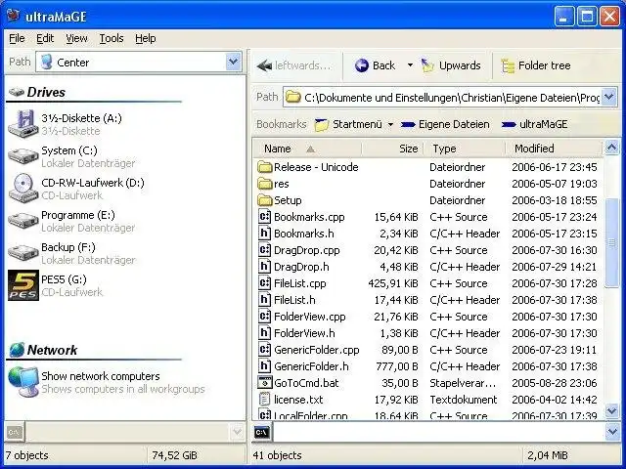Click the Bookmarks.h header file icon
Image resolution: width=626 pixels, height=469 pixels.
(x=264, y=234)
